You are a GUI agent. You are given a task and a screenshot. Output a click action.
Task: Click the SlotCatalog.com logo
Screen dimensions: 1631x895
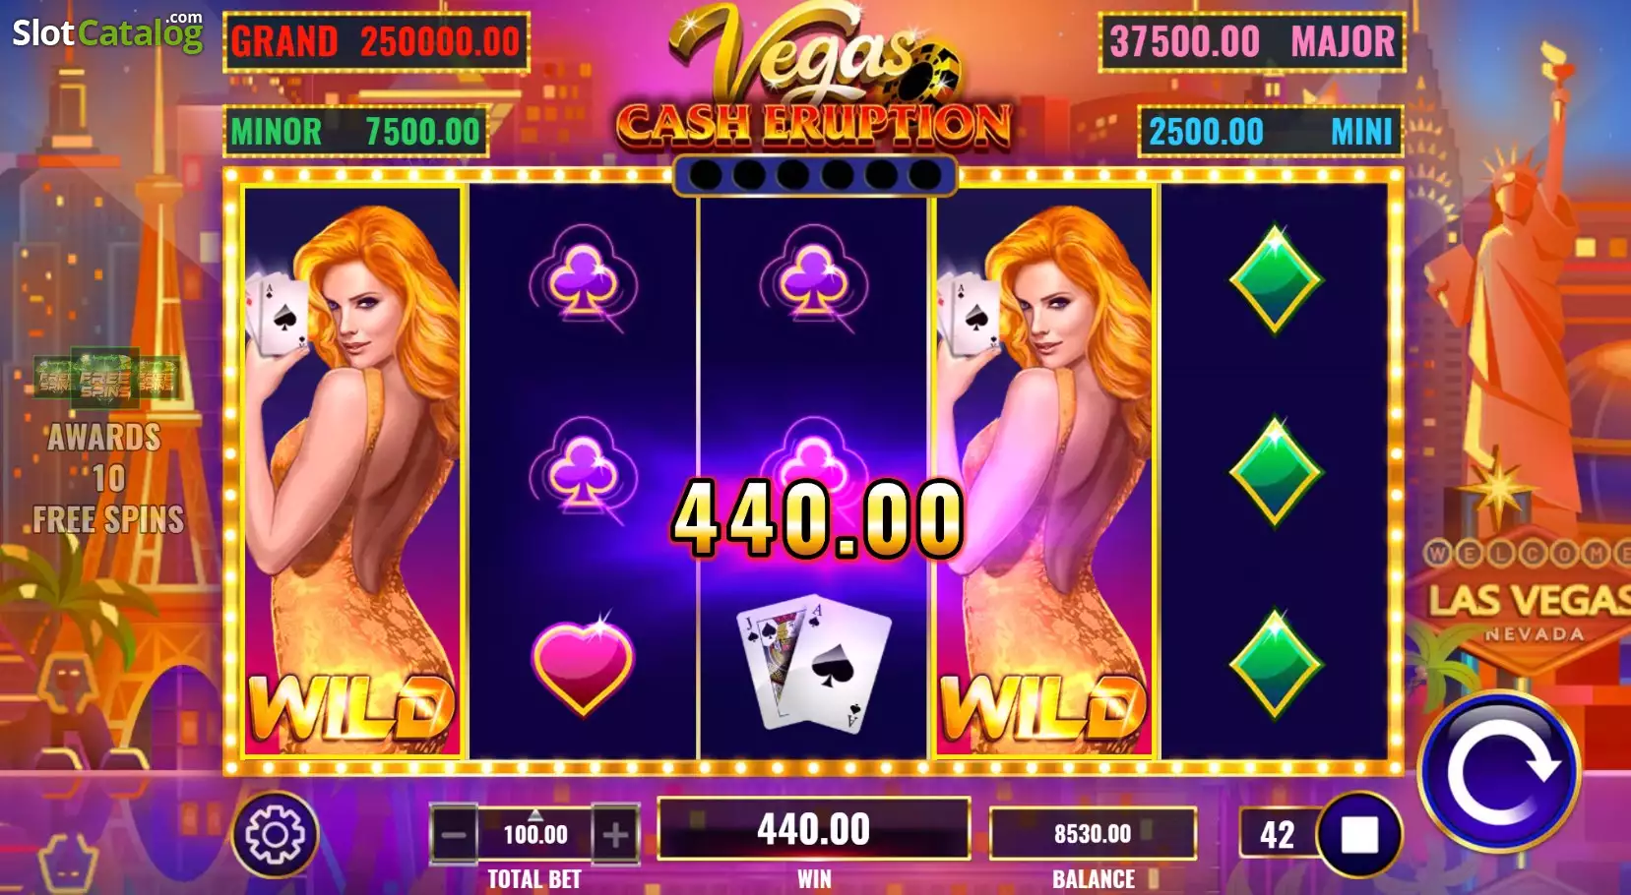(107, 32)
